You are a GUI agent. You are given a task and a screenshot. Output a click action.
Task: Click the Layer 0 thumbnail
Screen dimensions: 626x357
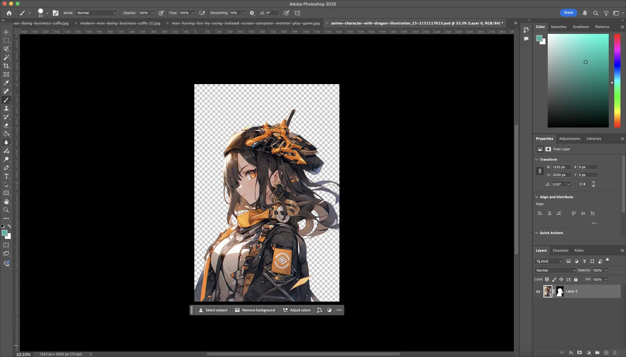(548, 291)
